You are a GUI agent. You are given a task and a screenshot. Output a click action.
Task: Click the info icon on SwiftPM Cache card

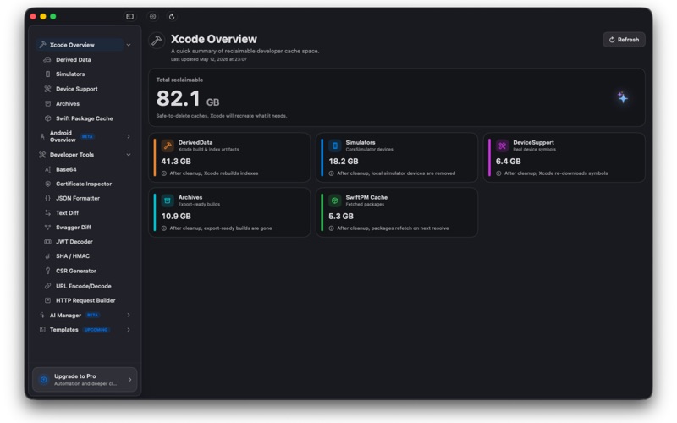click(331, 228)
